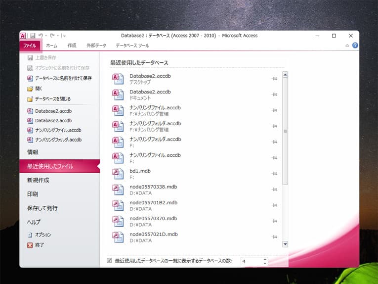Pin the bd1.mdb entry to list
This screenshot has width=378, height=284.
[x=274, y=174]
